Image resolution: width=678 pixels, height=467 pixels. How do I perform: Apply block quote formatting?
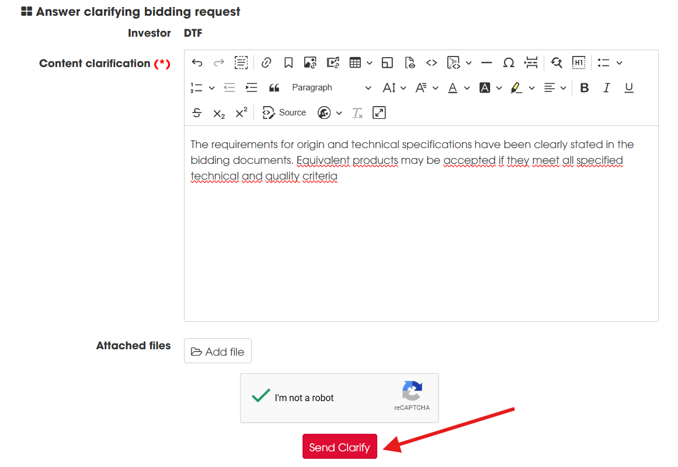tap(274, 88)
